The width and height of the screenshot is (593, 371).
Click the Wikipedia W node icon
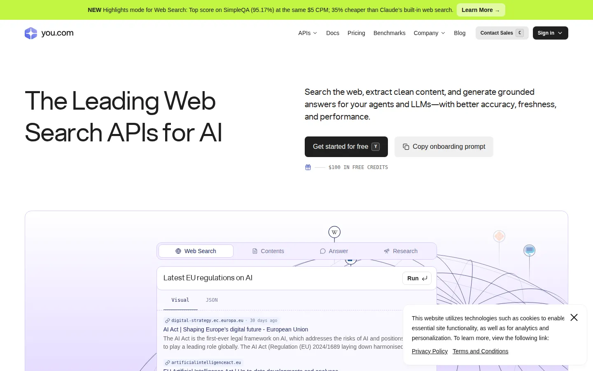334,232
